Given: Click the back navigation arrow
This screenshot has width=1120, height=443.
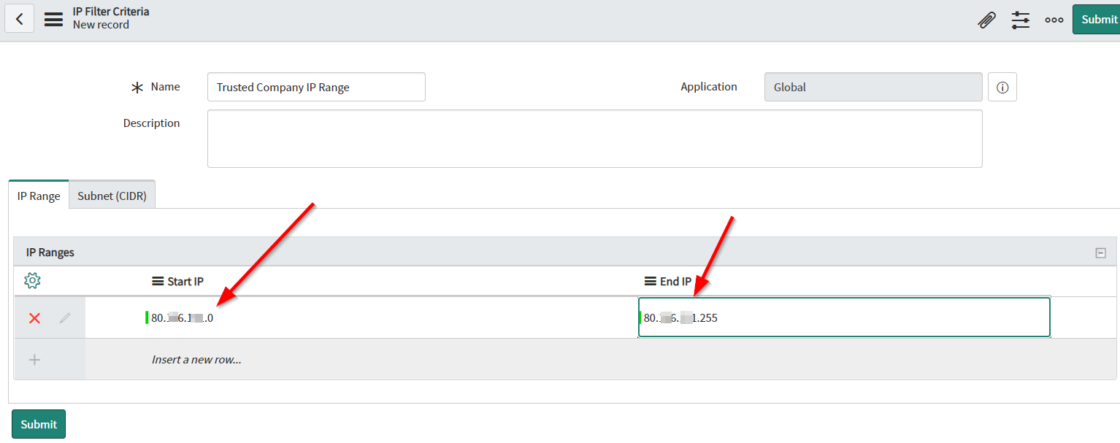Looking at the screenshot, I should pos(19,18).
